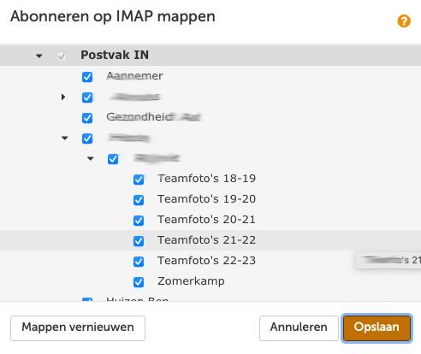
Task: Click the greyed Postvak IN checkbox
Action: [x=62, y=56]
